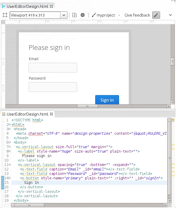Open designer settings gear icon
Viewport: 176px width, 208px height.
83,15
